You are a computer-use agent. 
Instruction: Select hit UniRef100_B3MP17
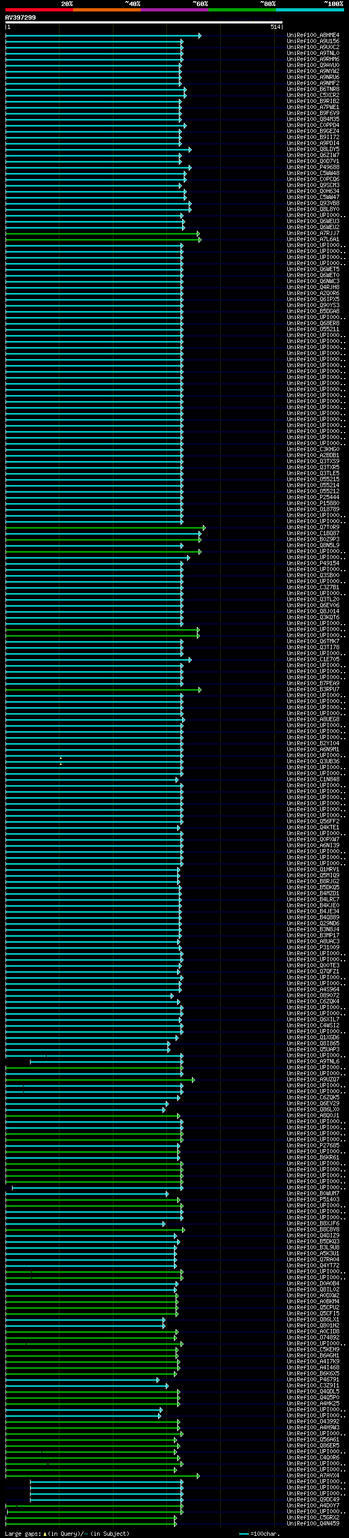click(x=313, y=935)
